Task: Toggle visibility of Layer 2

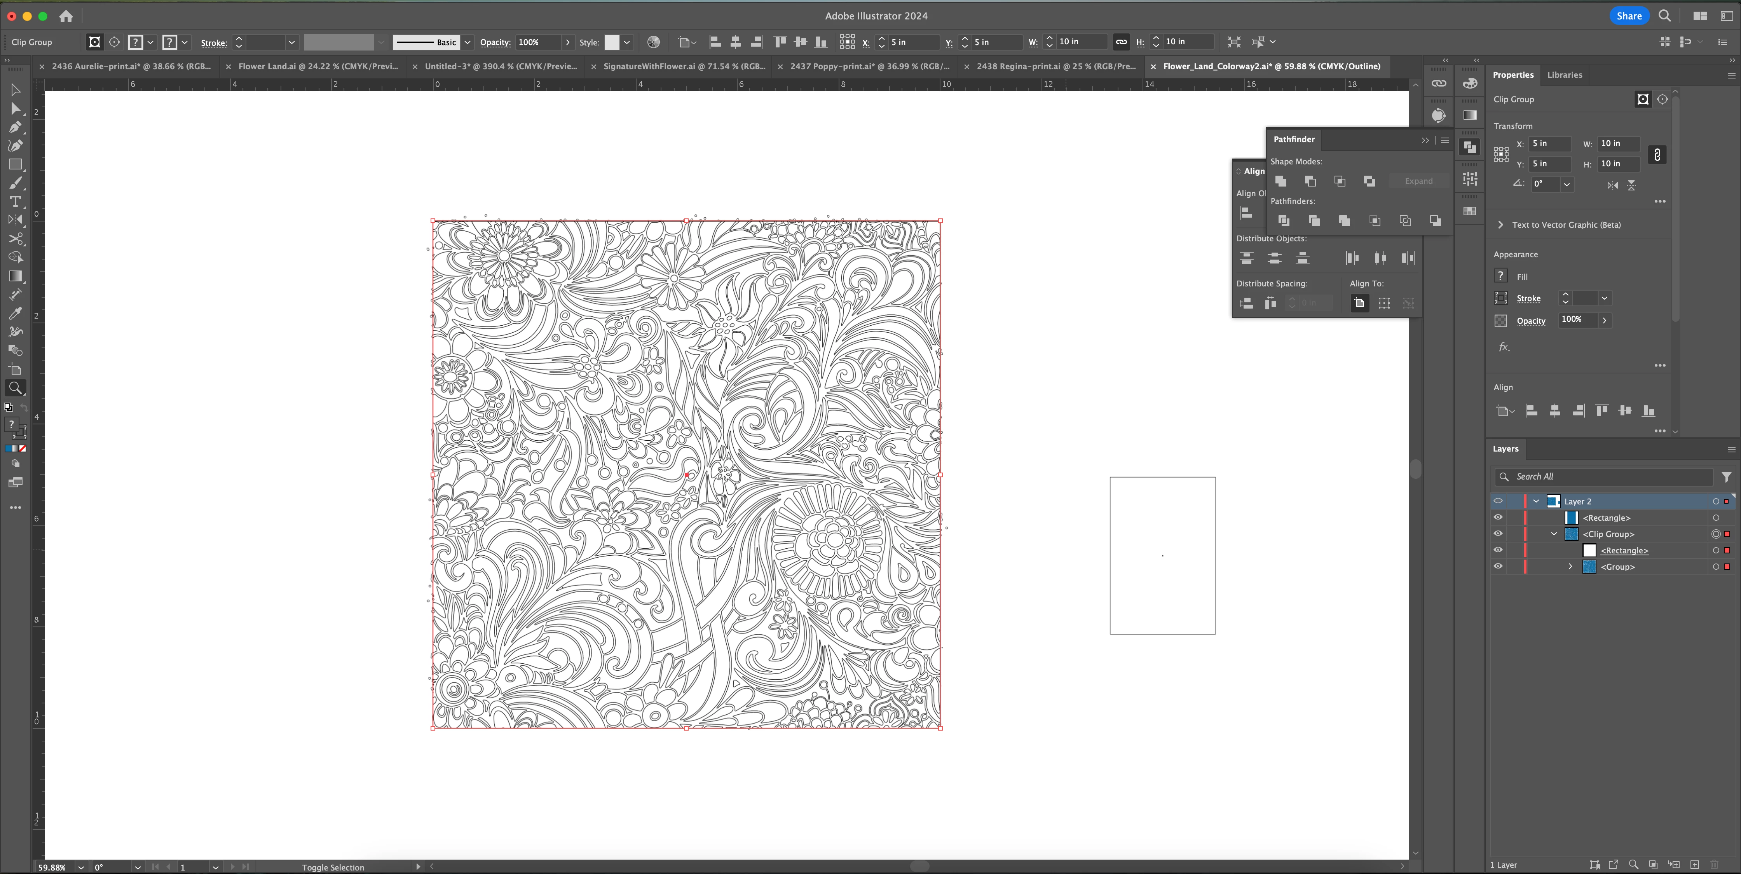Action: 1498,501
